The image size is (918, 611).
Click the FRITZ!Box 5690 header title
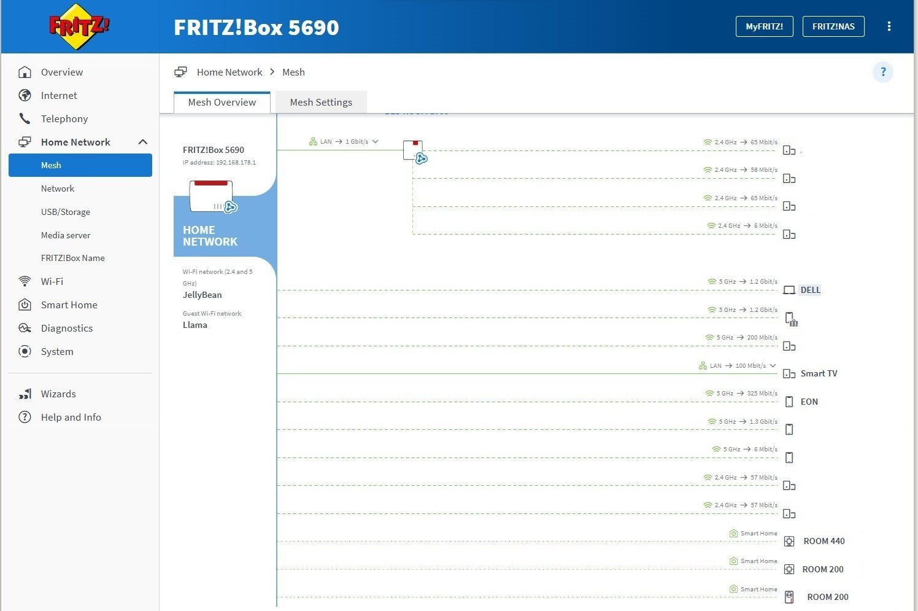point(256,27)
